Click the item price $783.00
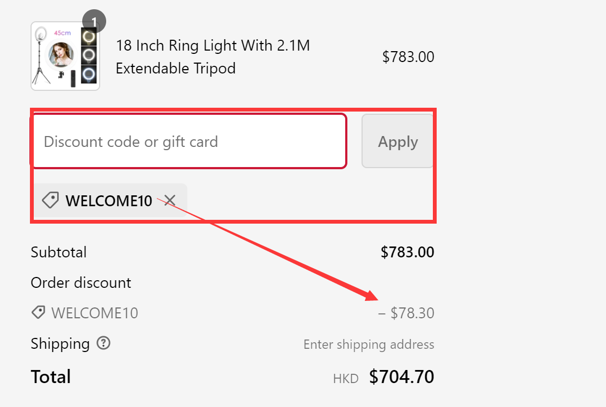The image size is (606, 407). pos(408,56)
